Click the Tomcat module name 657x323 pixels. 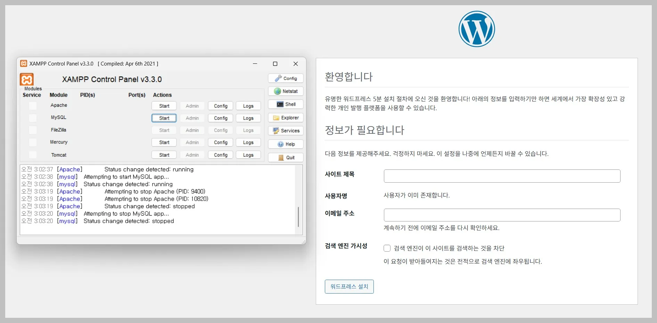coord(59,155)
